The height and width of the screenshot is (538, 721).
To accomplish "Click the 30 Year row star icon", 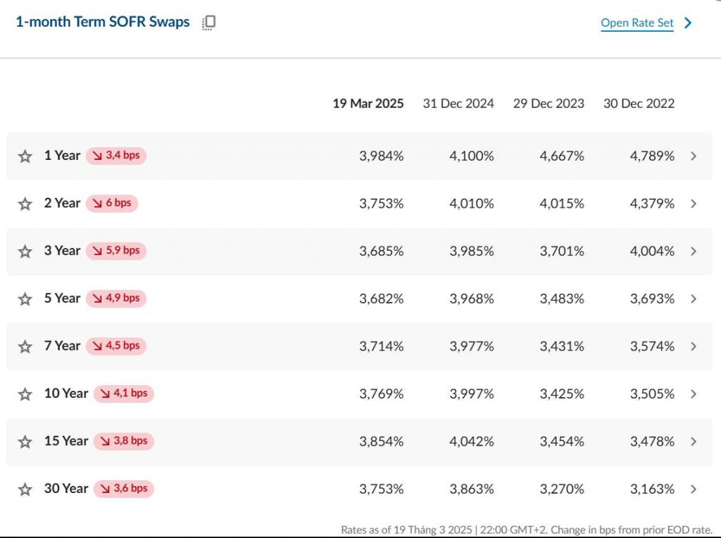I will 25,489.
